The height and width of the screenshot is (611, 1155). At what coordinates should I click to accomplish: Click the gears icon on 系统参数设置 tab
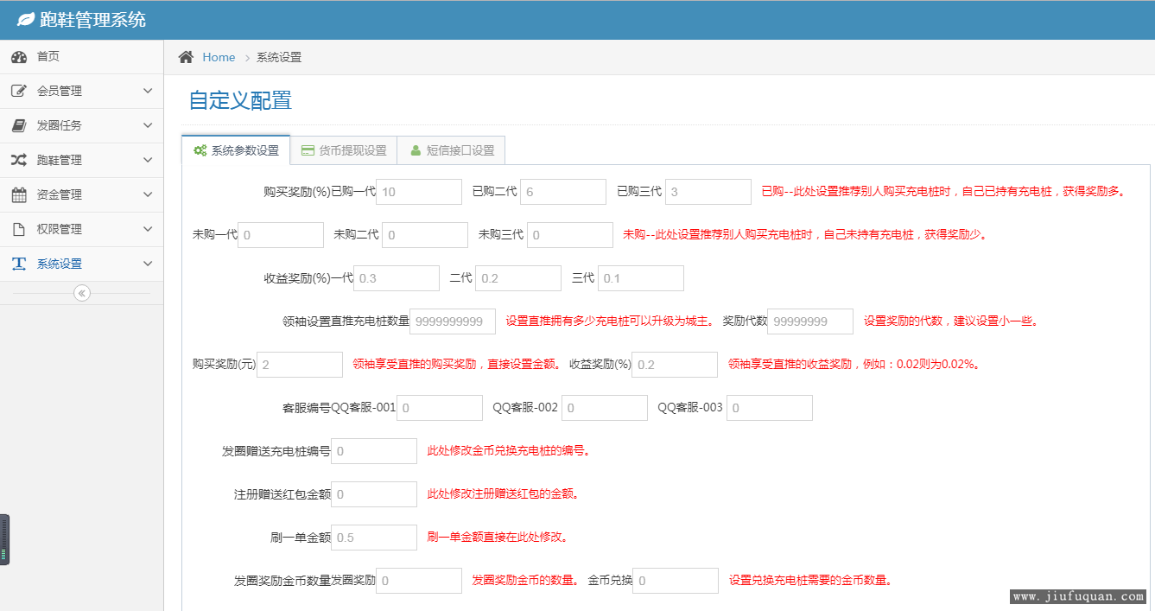pos(200,150)
